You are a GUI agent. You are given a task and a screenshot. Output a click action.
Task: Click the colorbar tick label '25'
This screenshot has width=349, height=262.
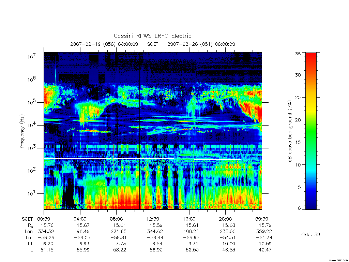(298, 97)
